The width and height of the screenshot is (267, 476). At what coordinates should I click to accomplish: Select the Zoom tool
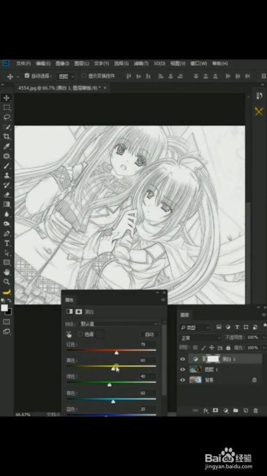[6, 282]
